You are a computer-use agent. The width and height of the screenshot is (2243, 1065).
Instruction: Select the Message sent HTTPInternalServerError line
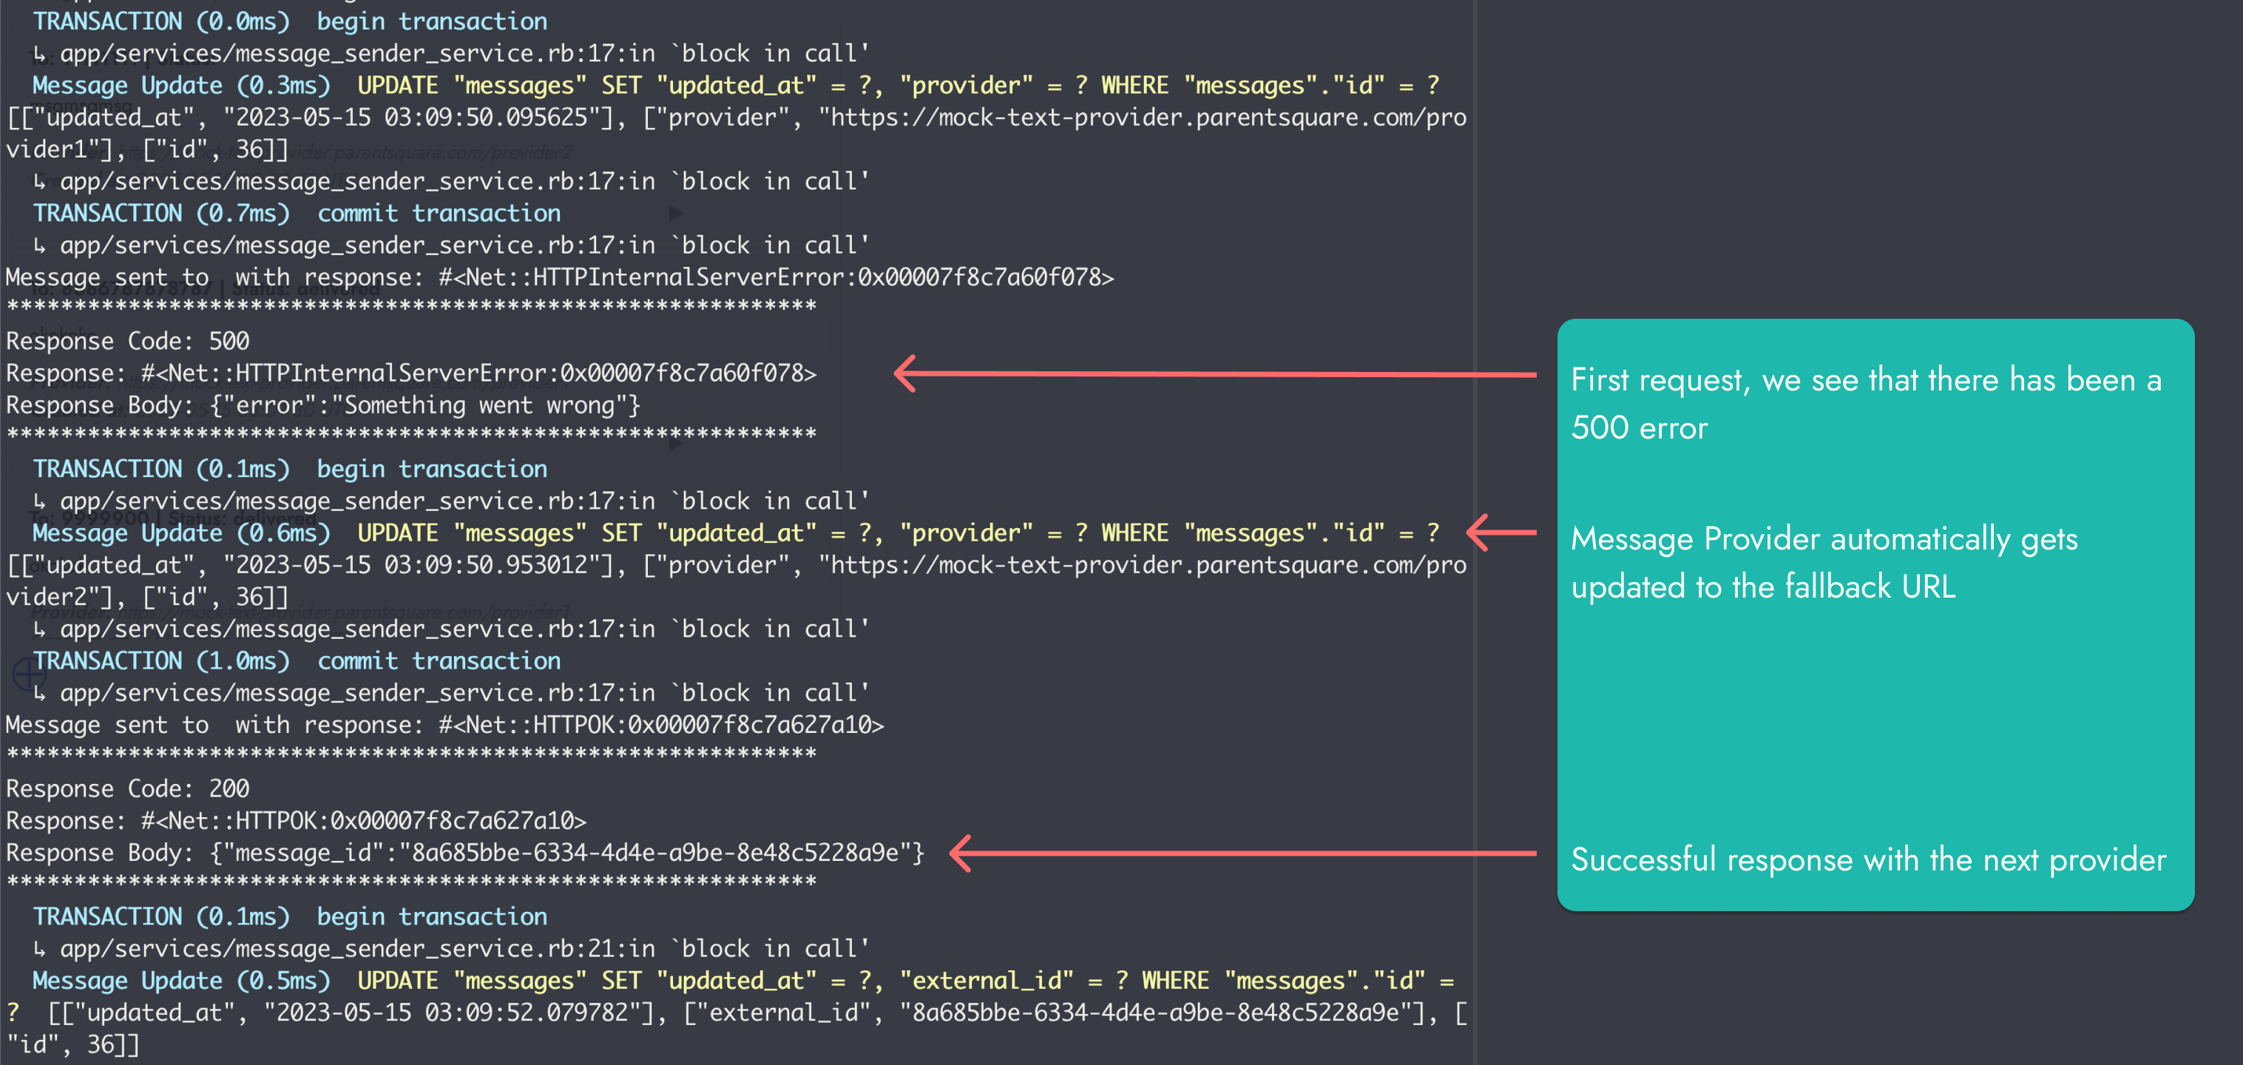pyautogui.click(x=558, y=277)
